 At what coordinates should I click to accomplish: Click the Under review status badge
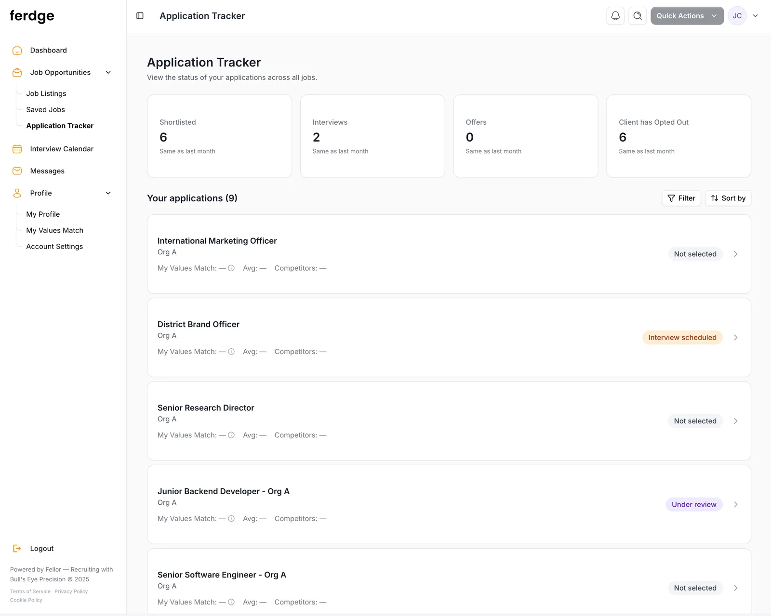pos(694,504)
